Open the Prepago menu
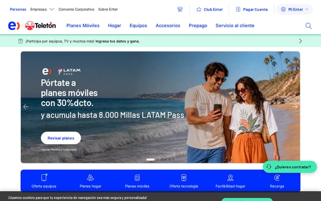 [198, 26]
